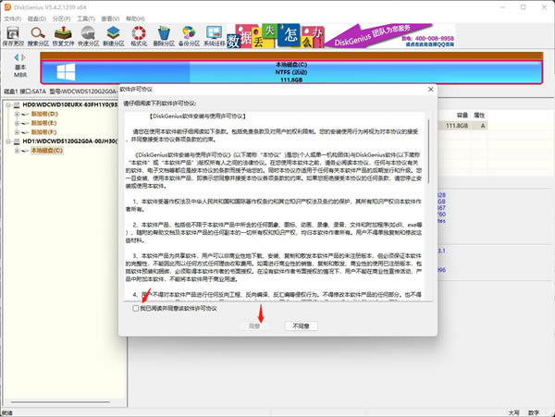Open the 恢复文件 tool
Viewport: 555px width, 417px height.
[63, 36]
